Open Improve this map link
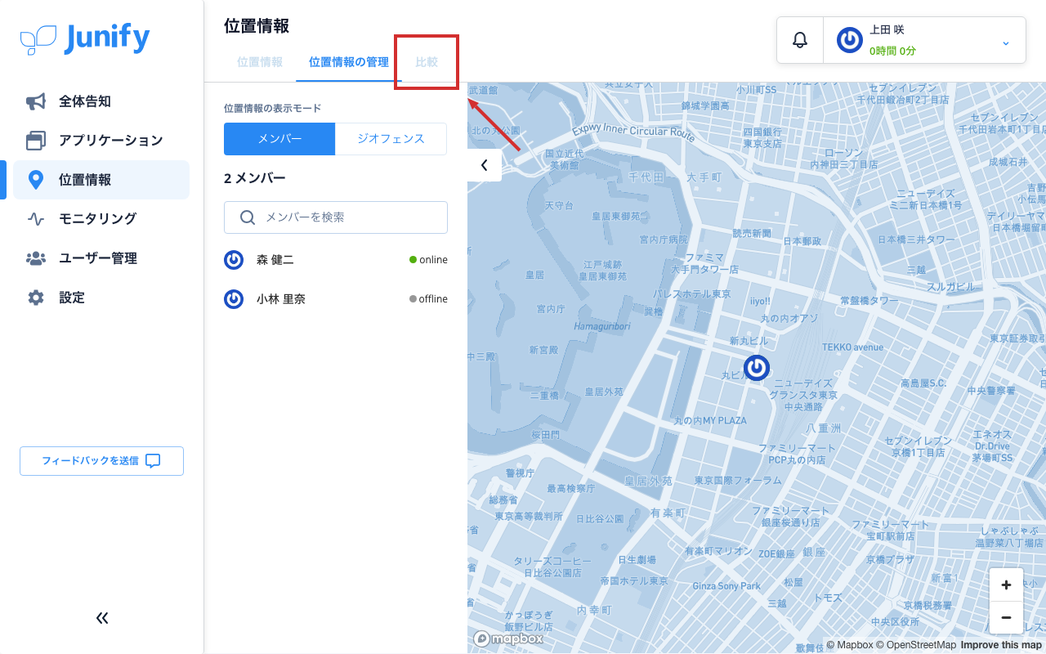 coord(1001,645)
